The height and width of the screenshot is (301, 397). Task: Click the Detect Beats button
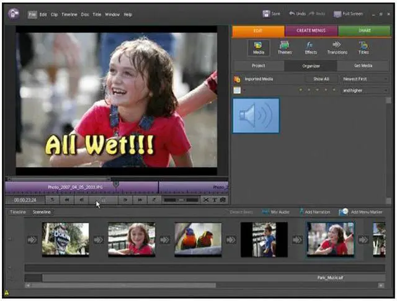[x=241, y=212]
